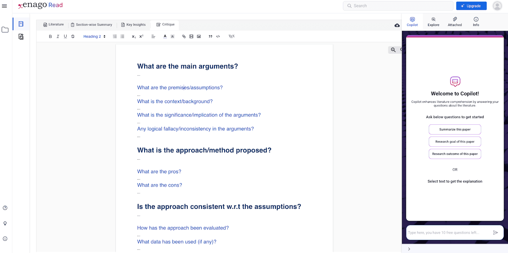Click How has the approach been evaluated?

coord(183,228)
